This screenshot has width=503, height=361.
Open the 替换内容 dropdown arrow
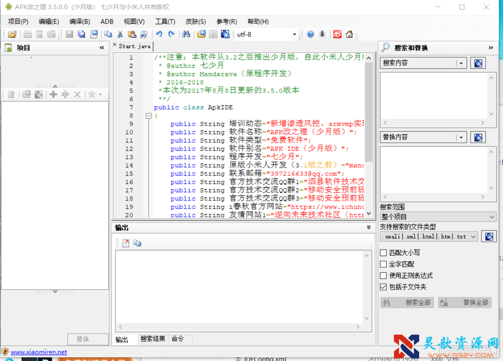point(461,137)
